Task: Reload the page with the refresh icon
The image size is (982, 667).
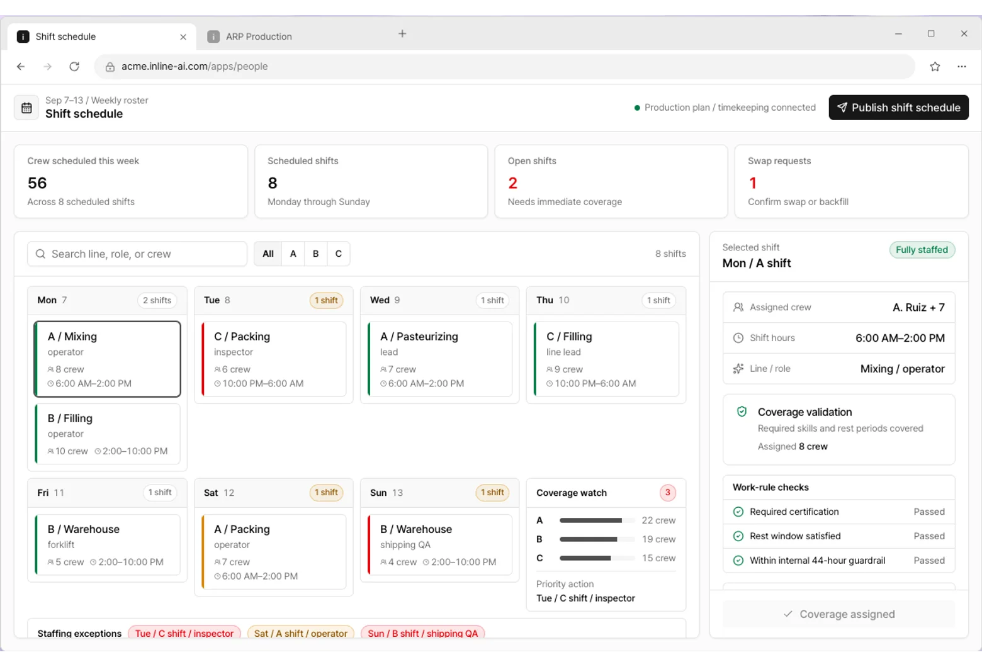Action: tap(74, 67)
